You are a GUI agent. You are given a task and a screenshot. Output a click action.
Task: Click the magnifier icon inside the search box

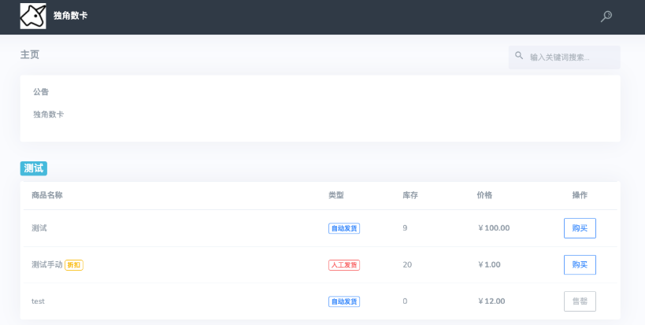[519, 57]
